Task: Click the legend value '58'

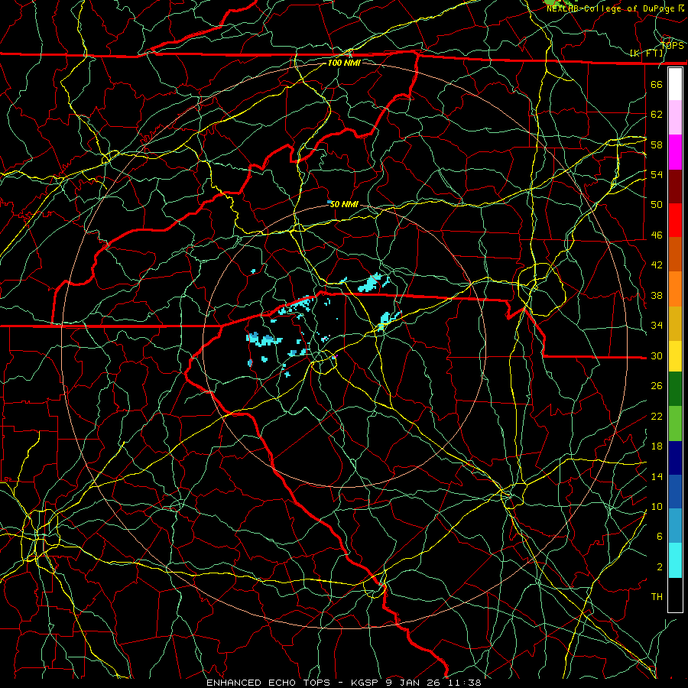Action: 657,144
